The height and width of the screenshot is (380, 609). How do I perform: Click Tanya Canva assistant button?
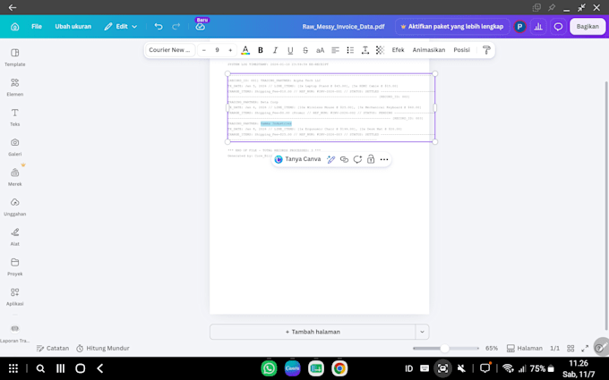pos(297,159)
